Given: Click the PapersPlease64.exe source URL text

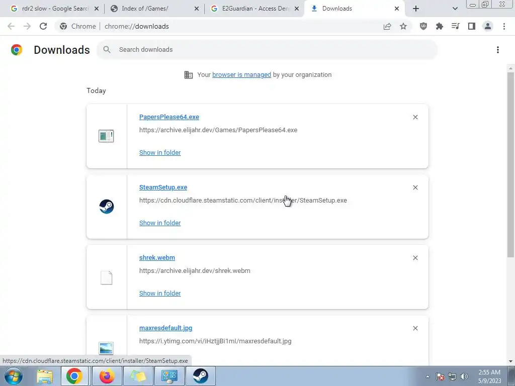Looking at the screenshot, I should (x=218, y=130).
